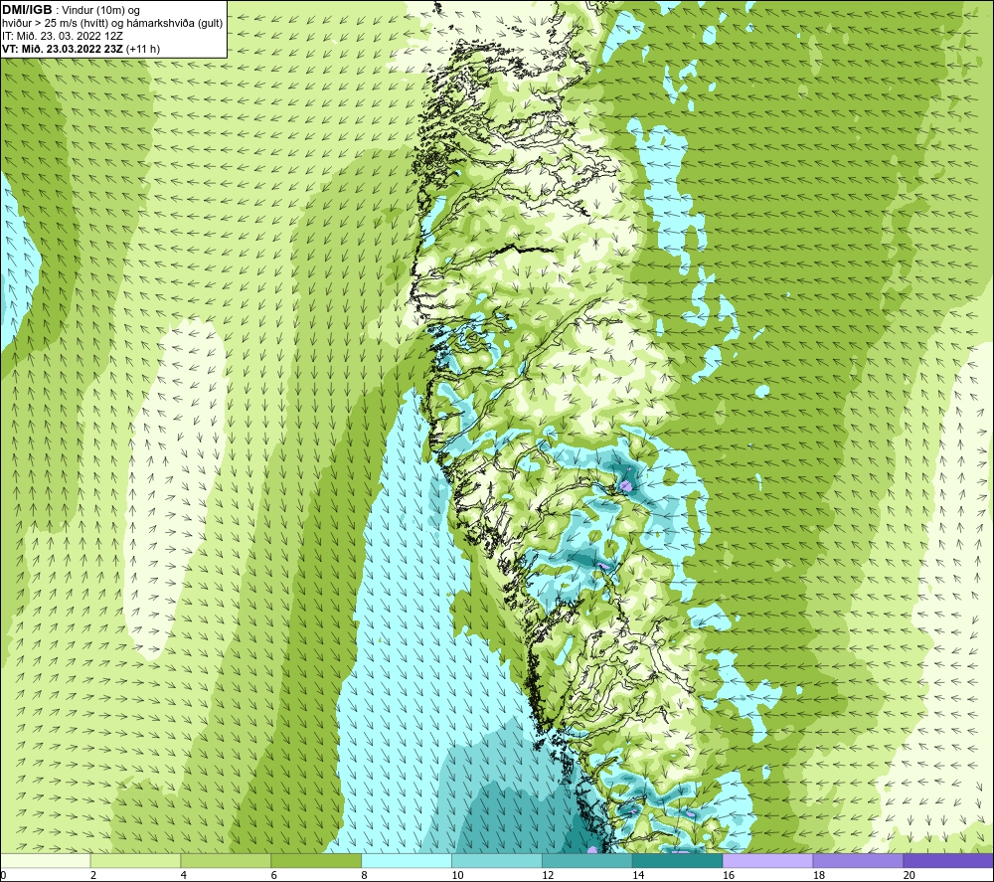Click the legend scale label 16
This screenshot has width=994, height=882.
[729, 876]
